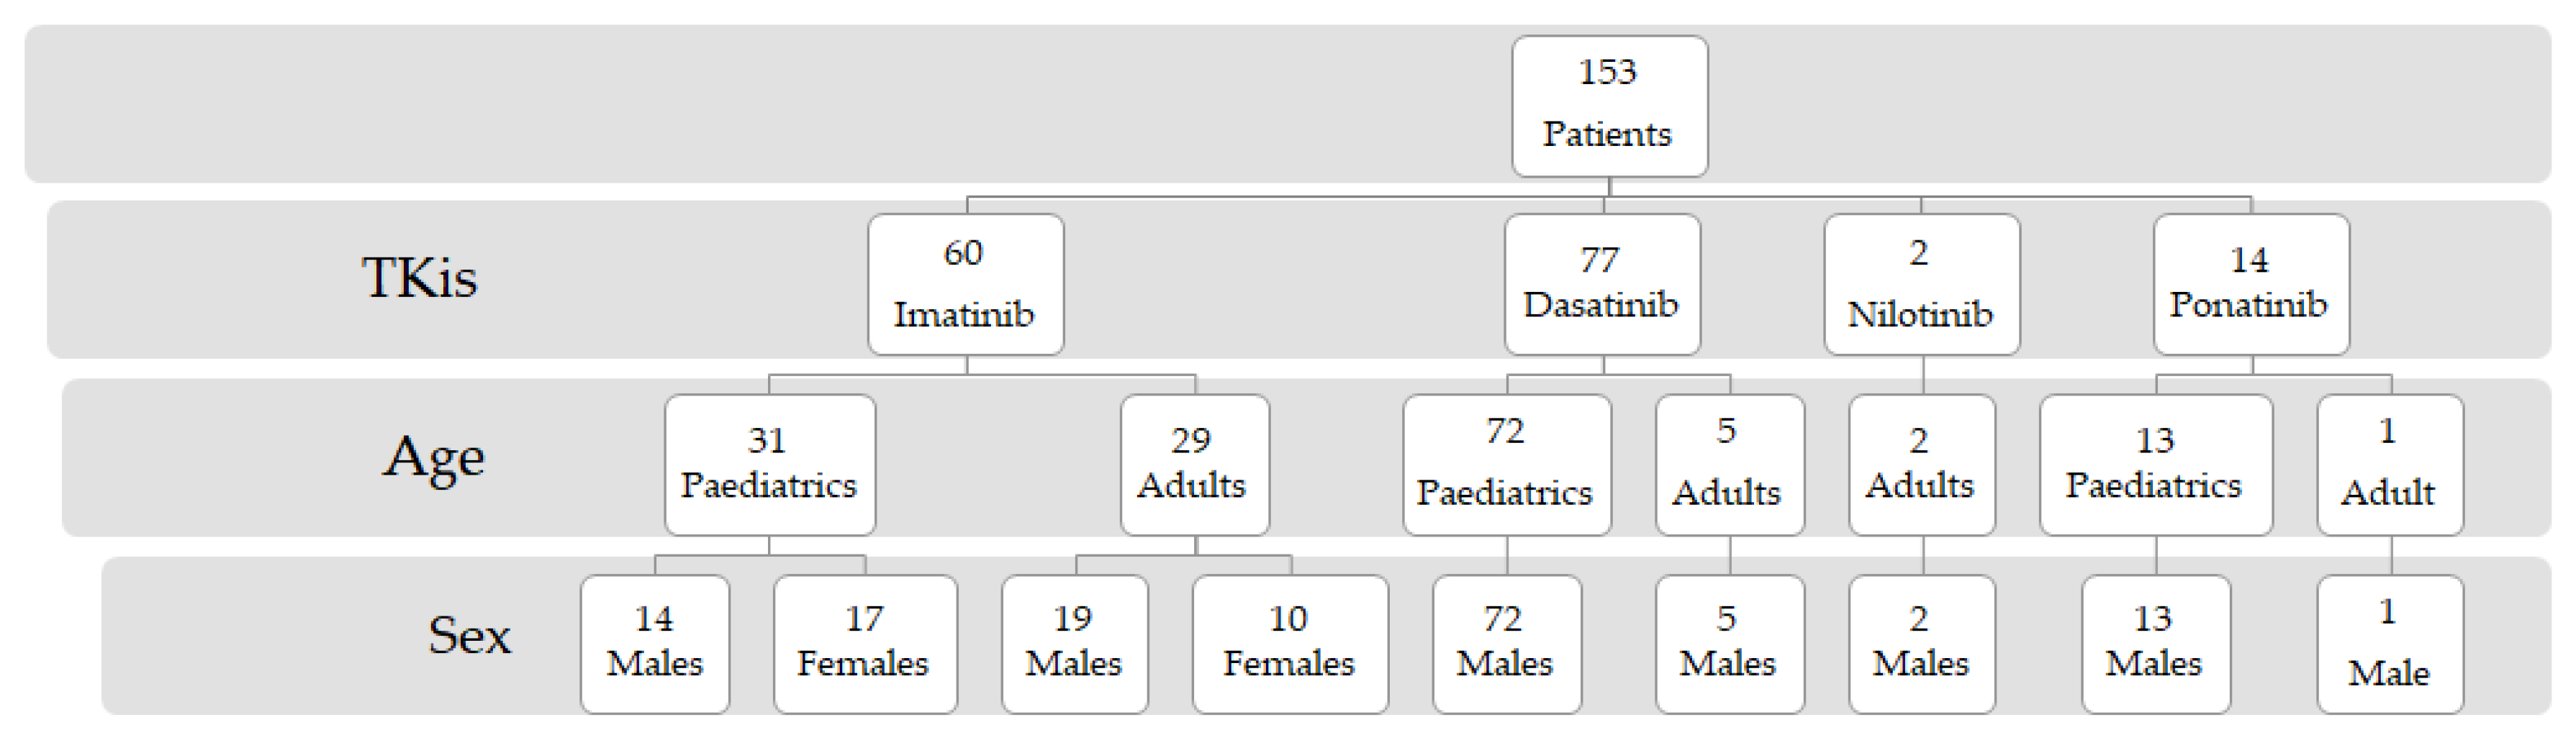
Task: Click the 31 Paediatrics box
Action: (x=769, y=465)
